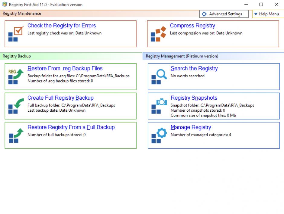Click the REG restore backup files icon
Image resolution: width=284 pixels, height=214 pixels.
(16, 77)
